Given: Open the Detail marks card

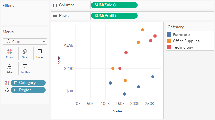Looking at the screenshot, I should point(9,68).
